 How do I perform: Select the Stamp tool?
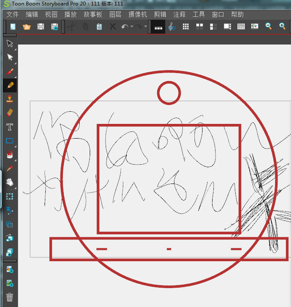pos(10,99)
